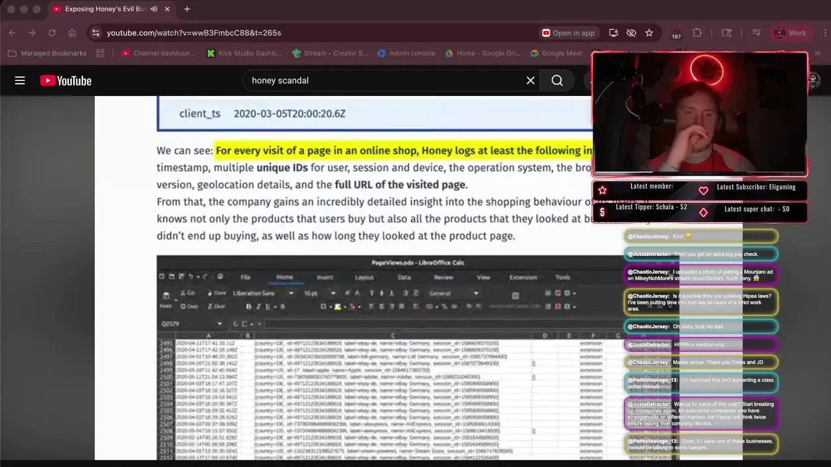Click JustaDetractor's extra big pay check message
The width and height of the screenshot is (831, 467).
pyautogui.click(x=701, y=254)
